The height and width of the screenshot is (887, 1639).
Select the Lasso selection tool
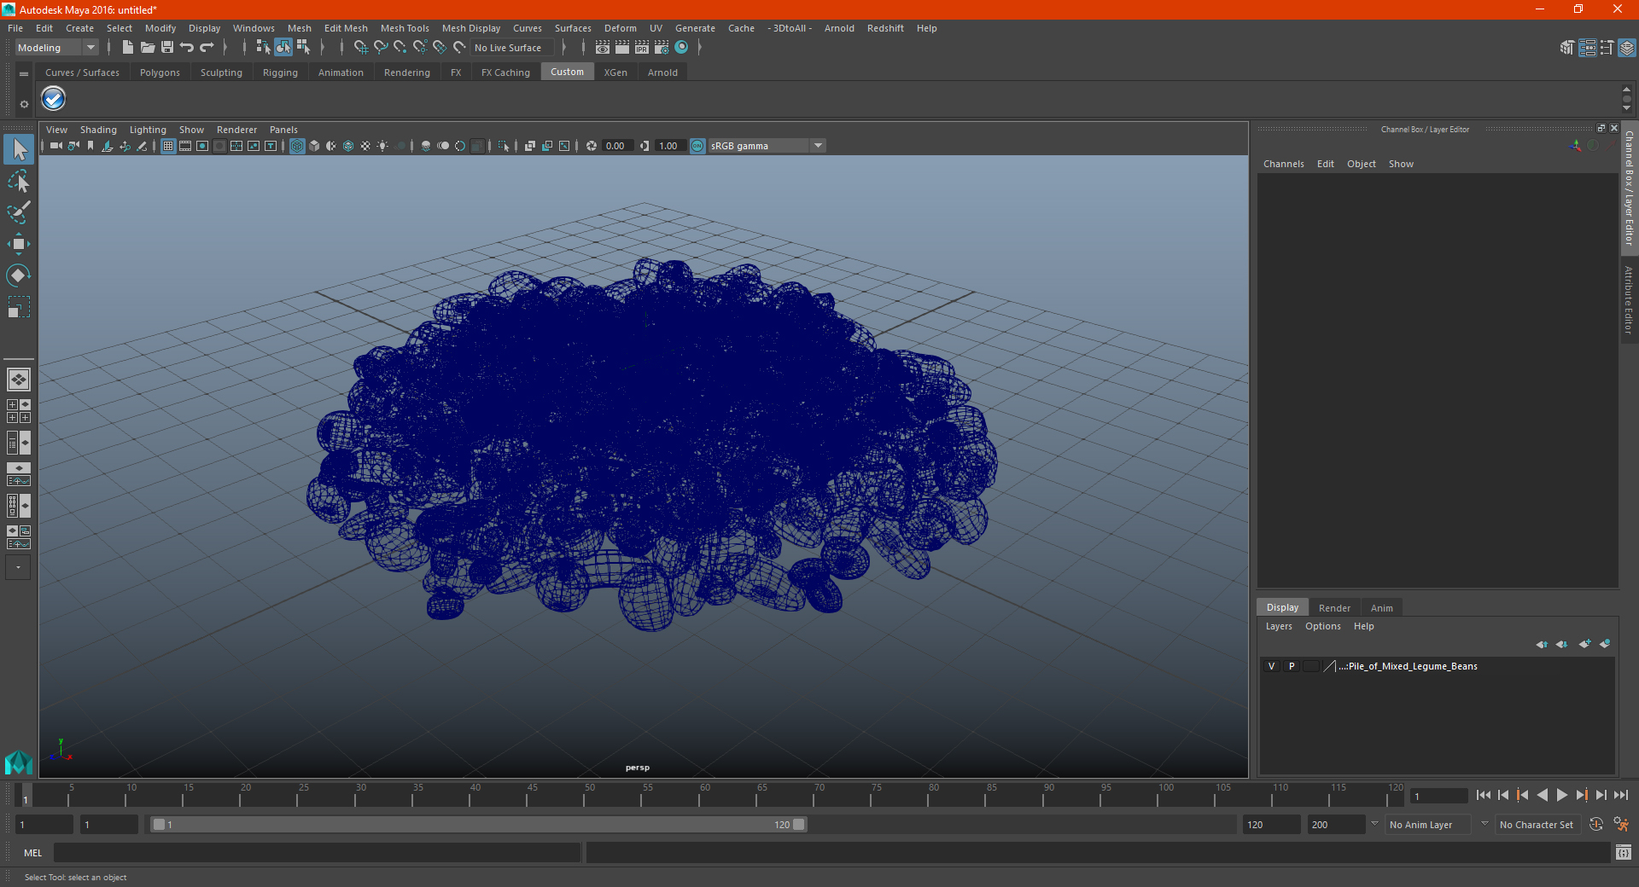coord(18,181)
